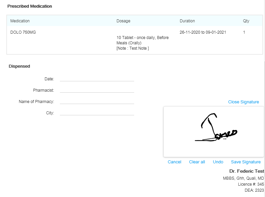This screenshot has width=265, height=197.
Task: Click the Qty column header
Action: (x=246, y=21)
